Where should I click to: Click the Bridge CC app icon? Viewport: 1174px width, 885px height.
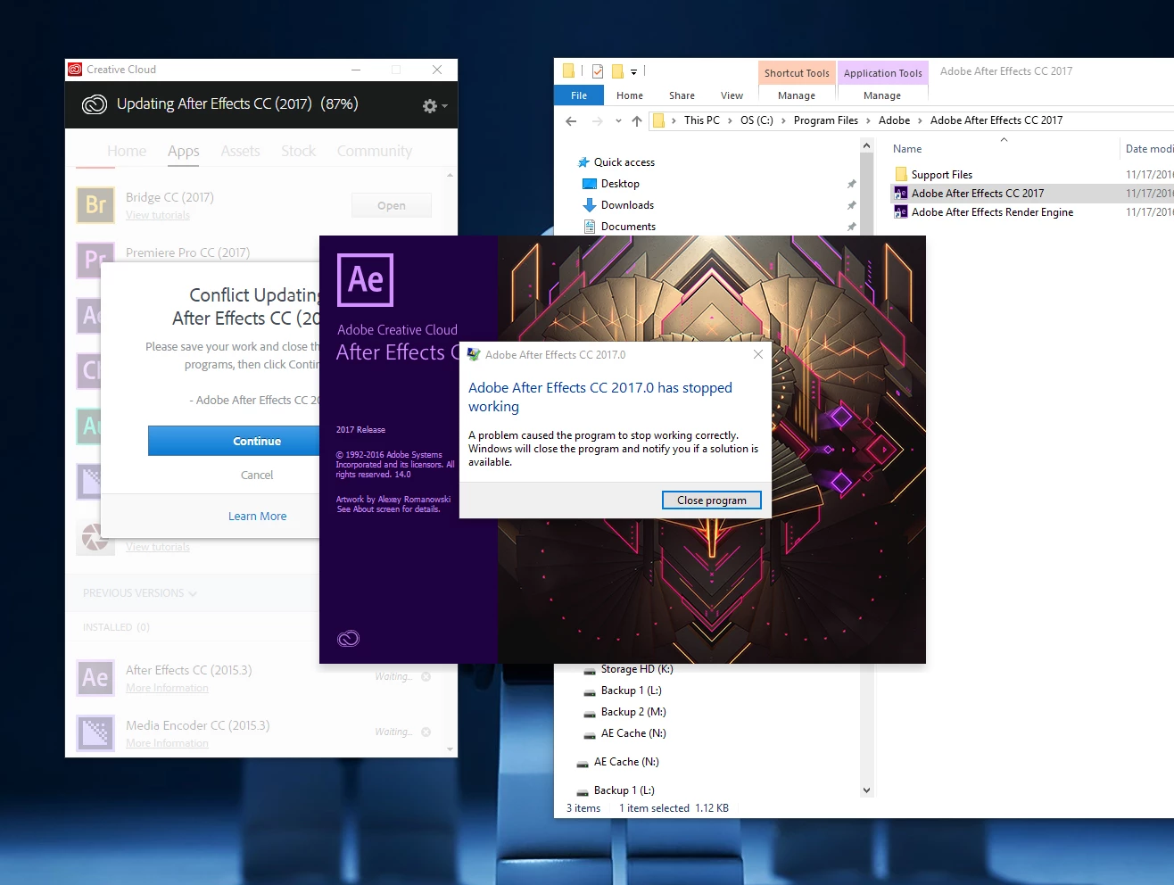[95, 205]
